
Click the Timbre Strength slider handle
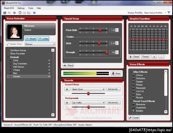[106, 53]
